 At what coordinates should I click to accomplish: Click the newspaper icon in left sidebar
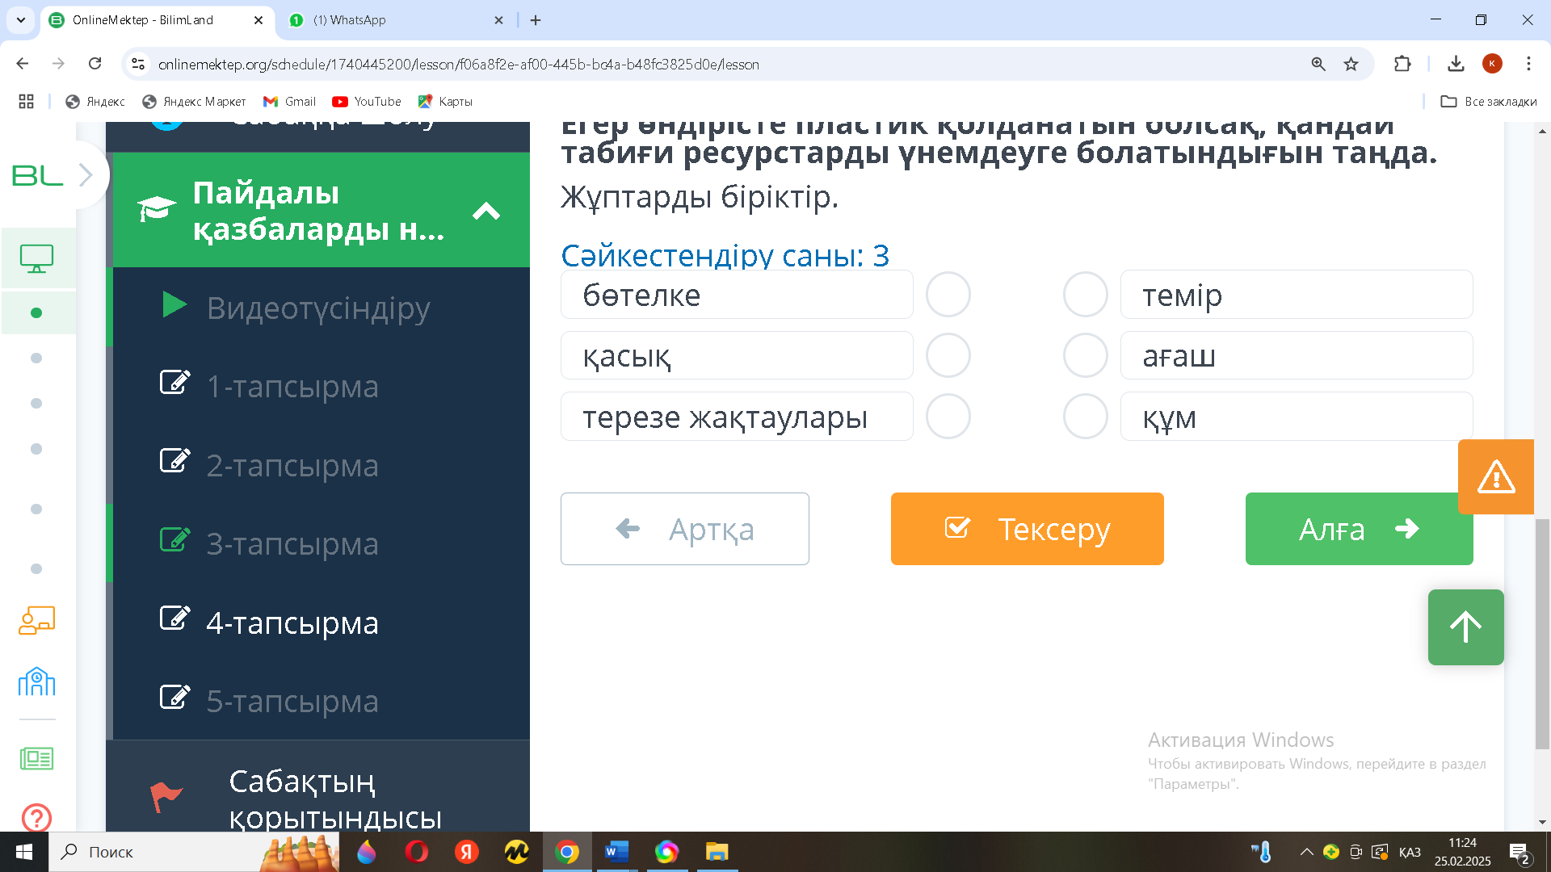(36, 758)
